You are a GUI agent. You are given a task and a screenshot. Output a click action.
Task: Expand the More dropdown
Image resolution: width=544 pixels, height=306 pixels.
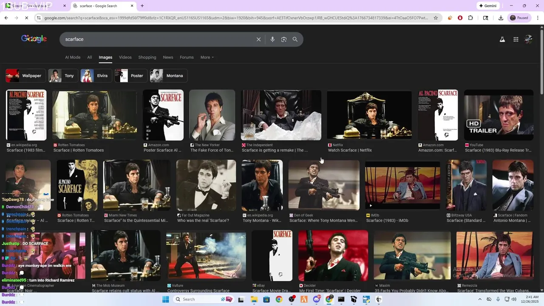click(207, 57)
